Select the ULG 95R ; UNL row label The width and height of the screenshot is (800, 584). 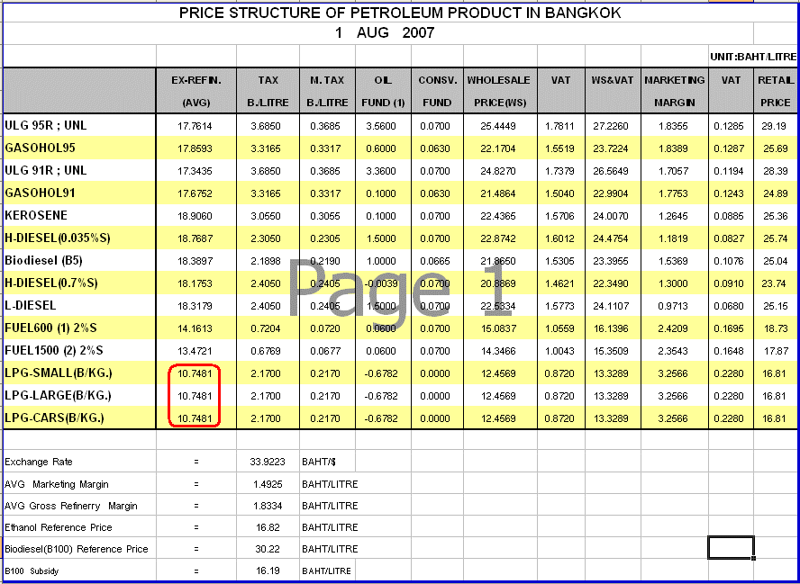point(47,126)
